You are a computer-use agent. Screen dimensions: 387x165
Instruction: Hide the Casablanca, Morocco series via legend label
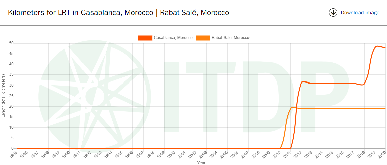pyautogui.click(x=173, y=38)
